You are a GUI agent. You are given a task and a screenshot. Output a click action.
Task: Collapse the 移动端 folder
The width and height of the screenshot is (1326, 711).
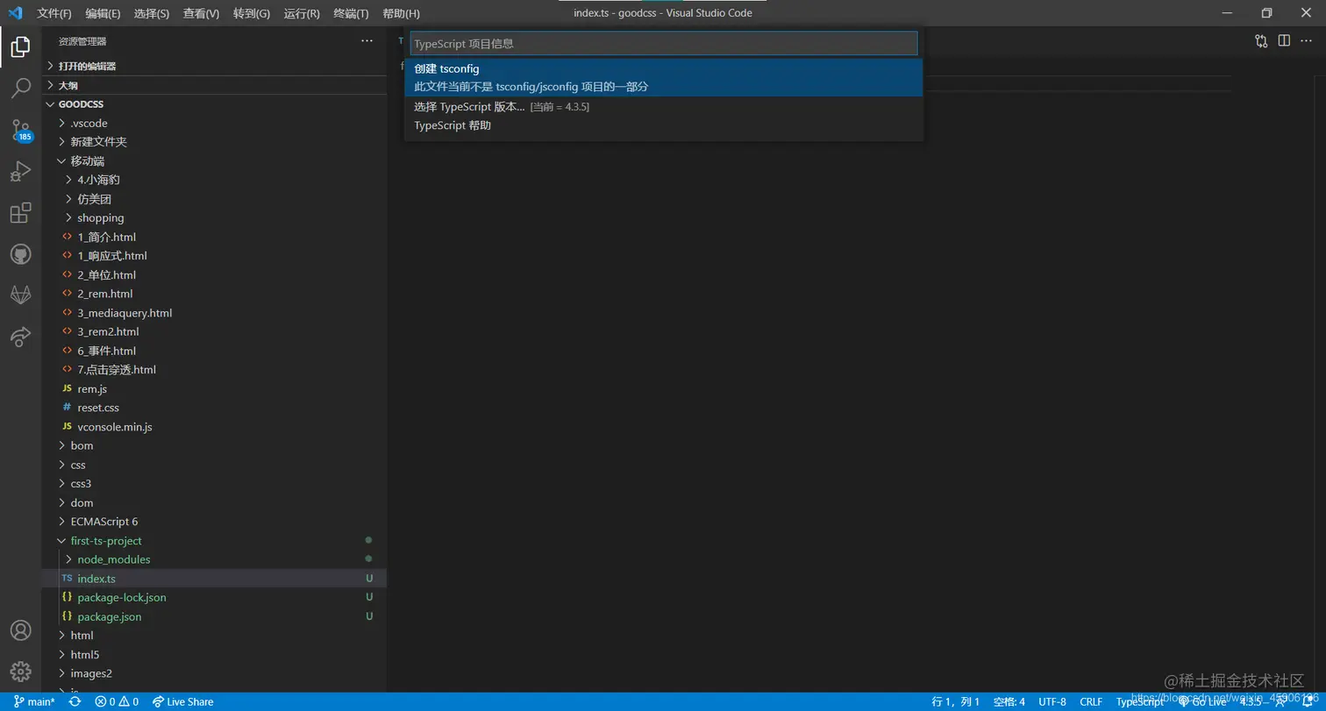(x=216, y=161)
